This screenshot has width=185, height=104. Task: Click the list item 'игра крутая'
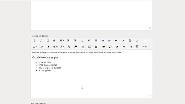click(45, 62)
